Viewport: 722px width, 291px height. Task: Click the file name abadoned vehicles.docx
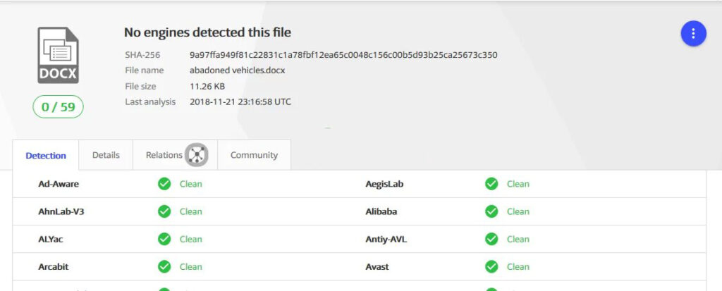(238, 70)
